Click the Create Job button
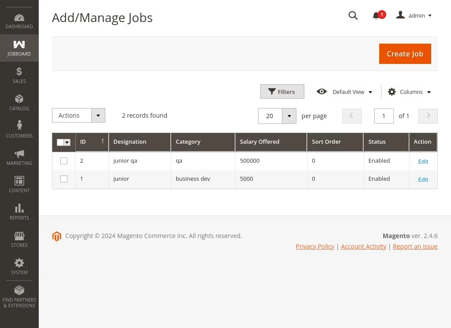This screenshot has width=451, height=328. click(404, 53)
